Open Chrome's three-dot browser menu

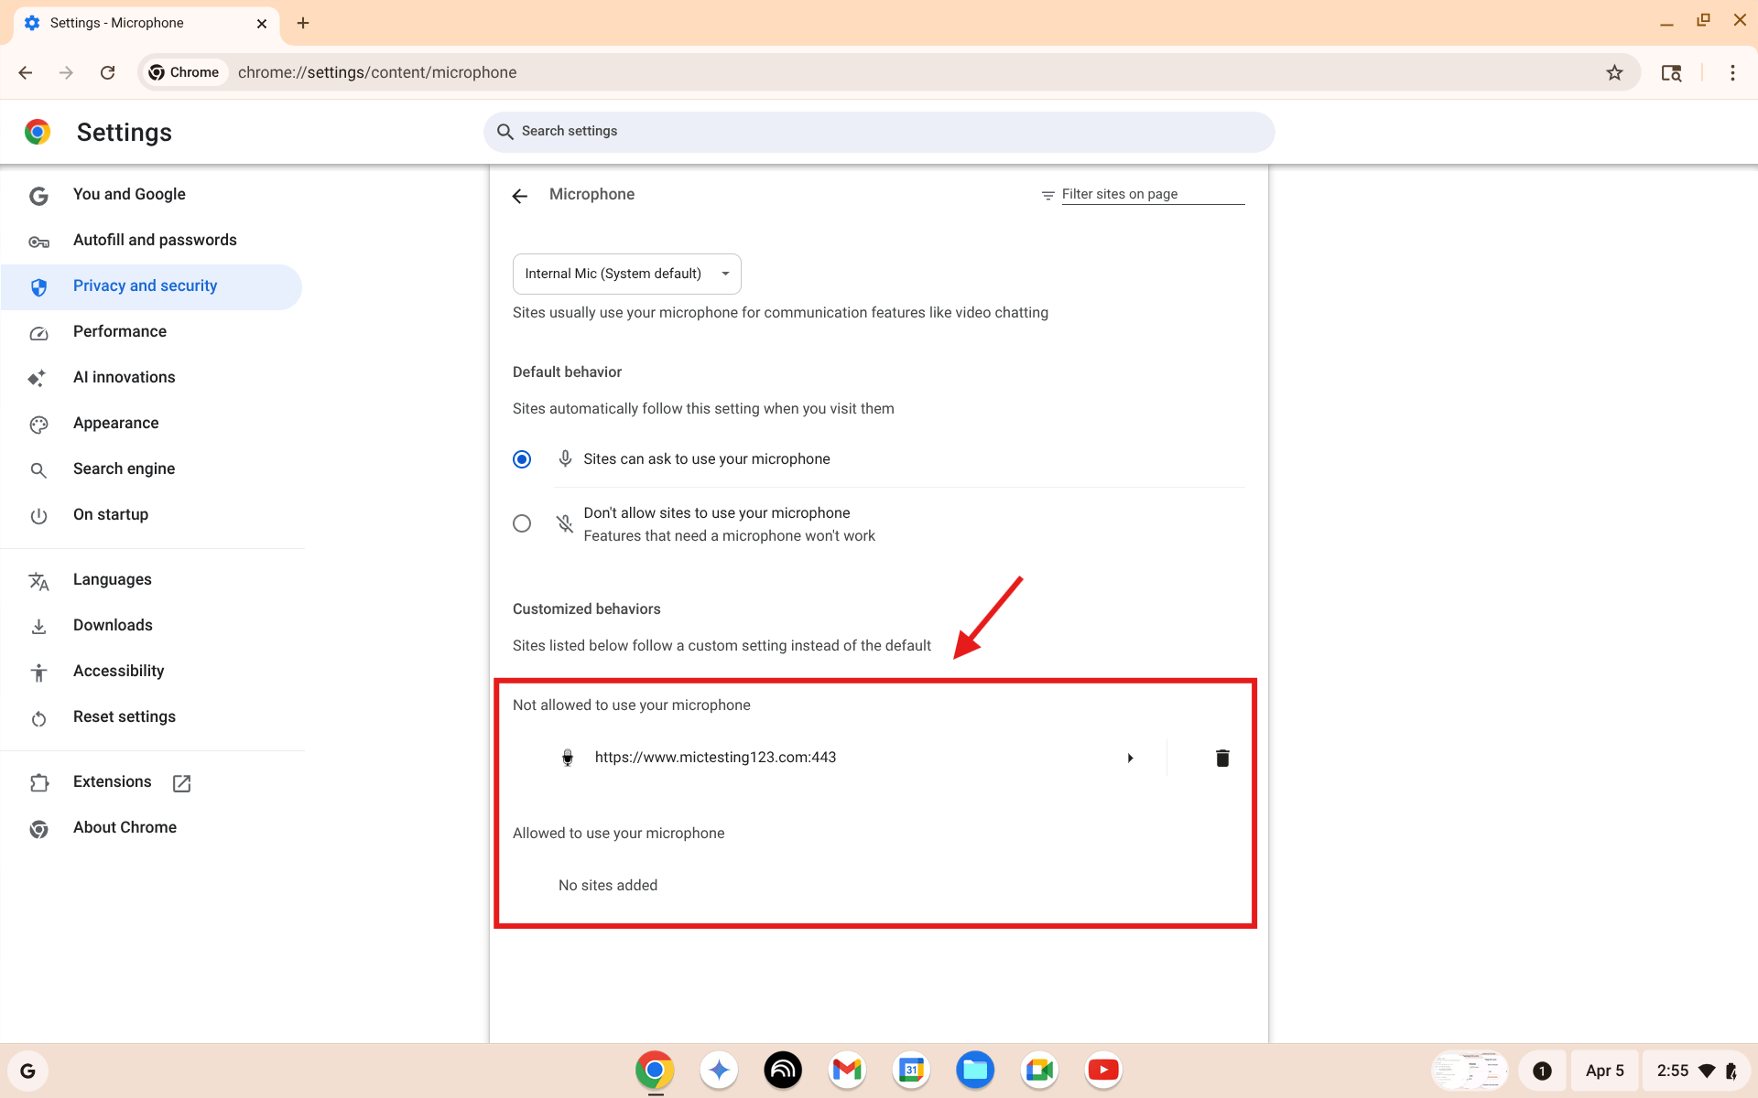tap(1732, 72)
